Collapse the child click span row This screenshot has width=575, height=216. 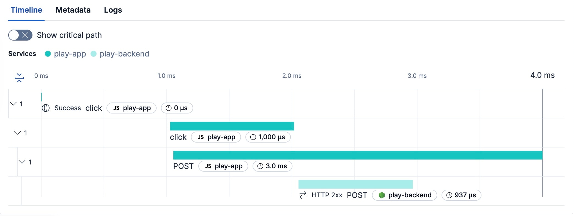(x=18, y=133)
